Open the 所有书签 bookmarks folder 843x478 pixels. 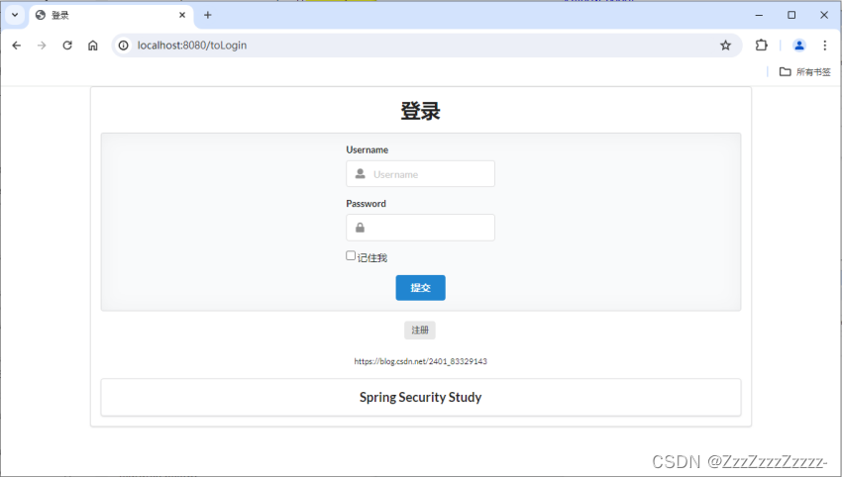[804, 72]
